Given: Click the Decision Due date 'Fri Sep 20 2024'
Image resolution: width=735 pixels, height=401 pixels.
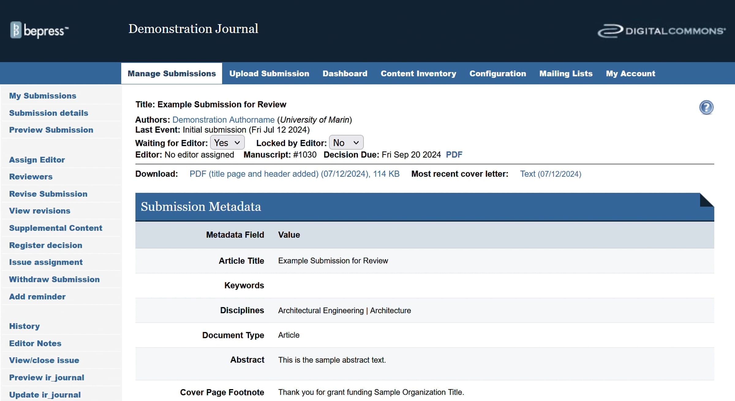Looking at the screenshot, I should [x=411, y=155].
